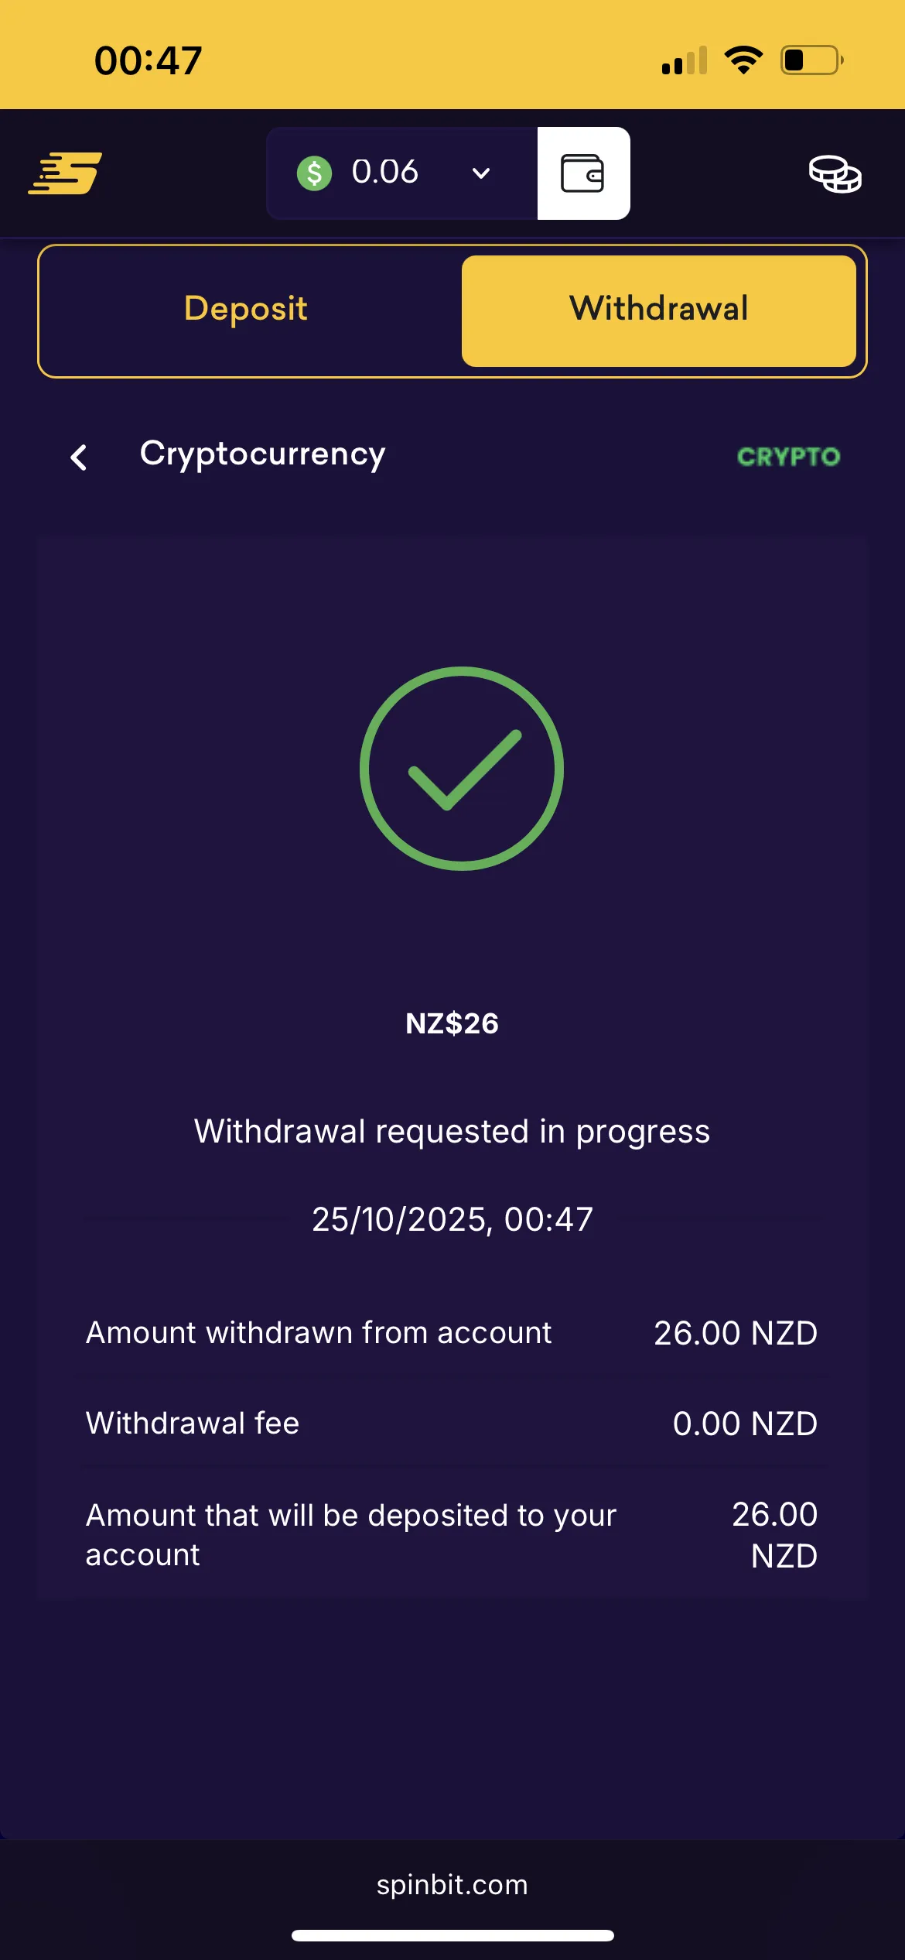The image size is (905, 1960).
Task: Click the green success checkmark icon
Action: [x=462, y=769]
